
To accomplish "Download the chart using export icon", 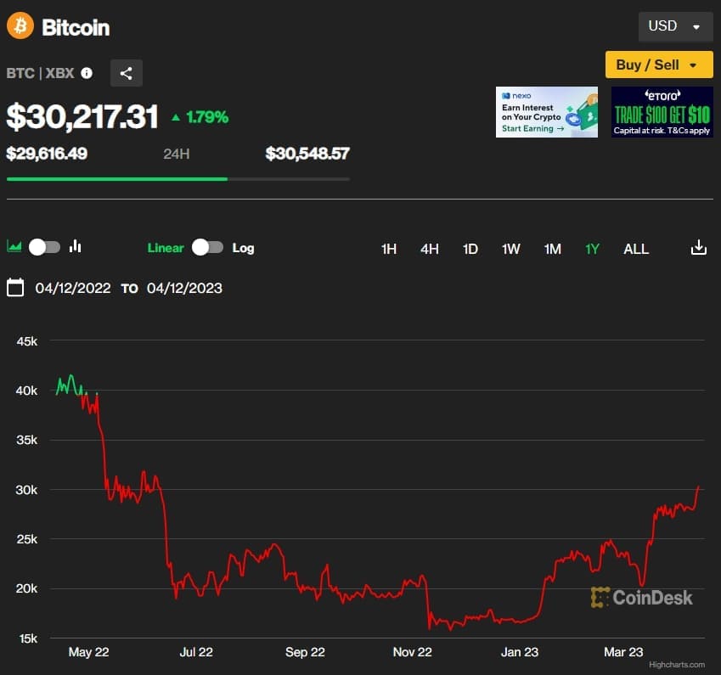I will coord(698,247).
